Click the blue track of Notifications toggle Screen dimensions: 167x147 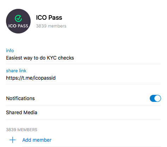[152, 98]
